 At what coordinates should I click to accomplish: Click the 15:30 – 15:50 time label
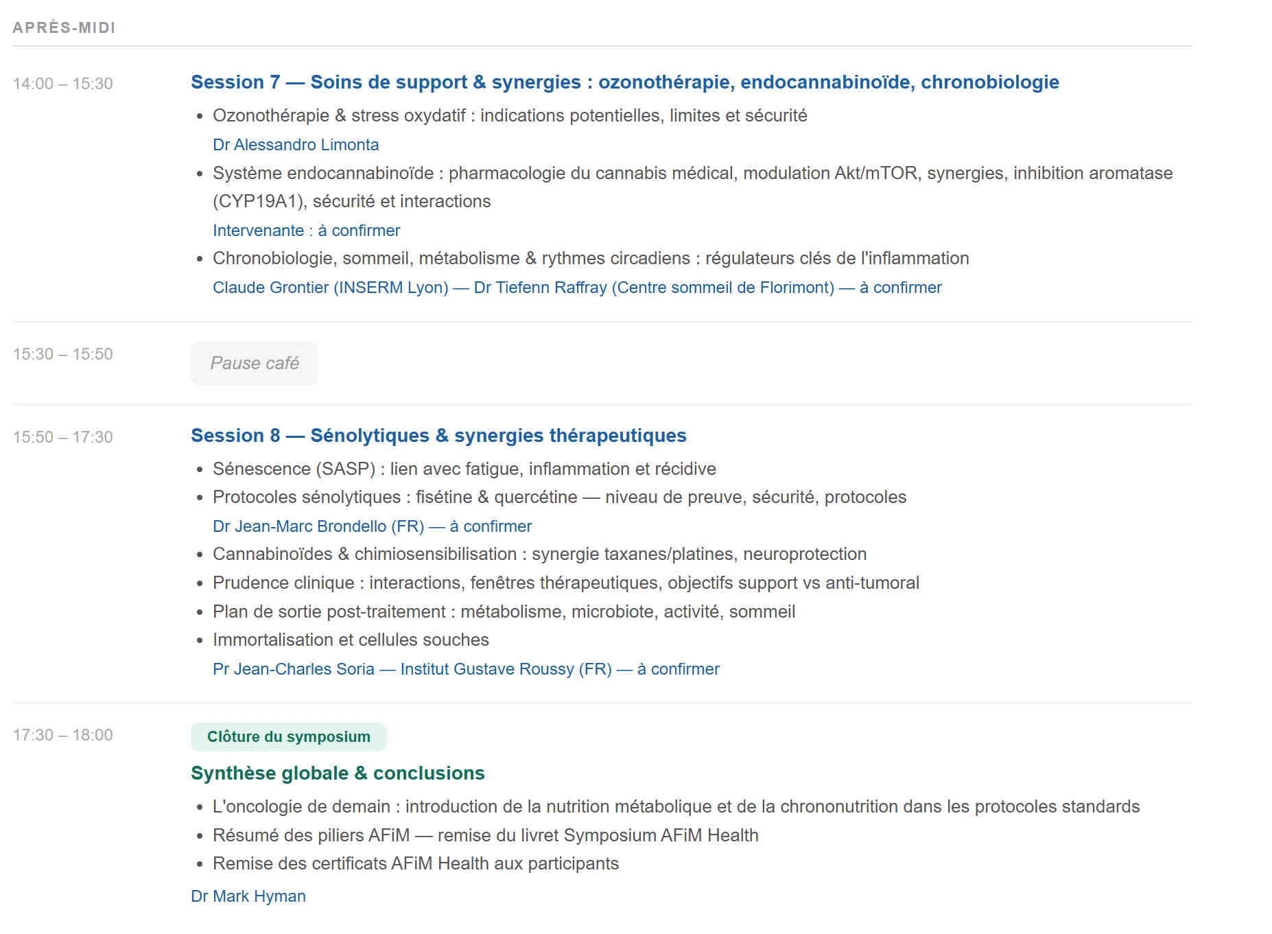(63, 354)
